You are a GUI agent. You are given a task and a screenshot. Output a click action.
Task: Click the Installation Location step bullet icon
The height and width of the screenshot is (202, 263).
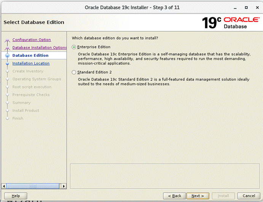coord(7,64)
